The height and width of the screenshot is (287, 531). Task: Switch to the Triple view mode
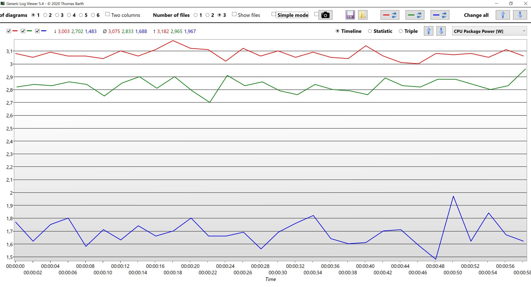point(401,31)
